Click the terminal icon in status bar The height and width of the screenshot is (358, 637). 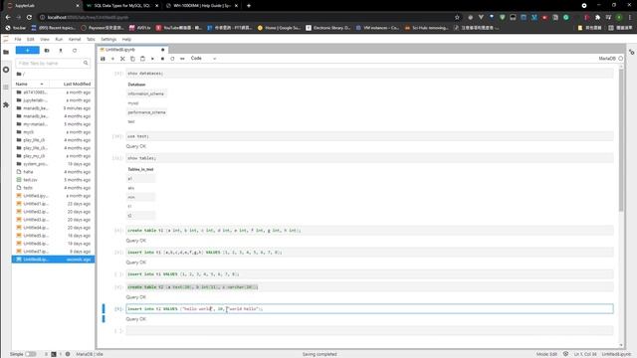tap(54, 354)
